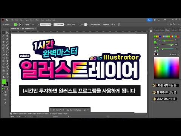The width and height of the screenshot is (181, 136).
Task: Open Edit Toolbar three-dots at toolbar bottom
Action: click(5, 99)
